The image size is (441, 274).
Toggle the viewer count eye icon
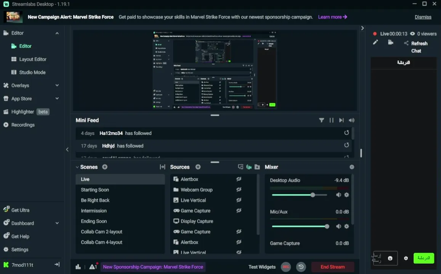412,34
